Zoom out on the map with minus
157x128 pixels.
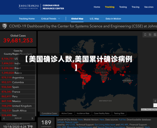pos(155,105)
